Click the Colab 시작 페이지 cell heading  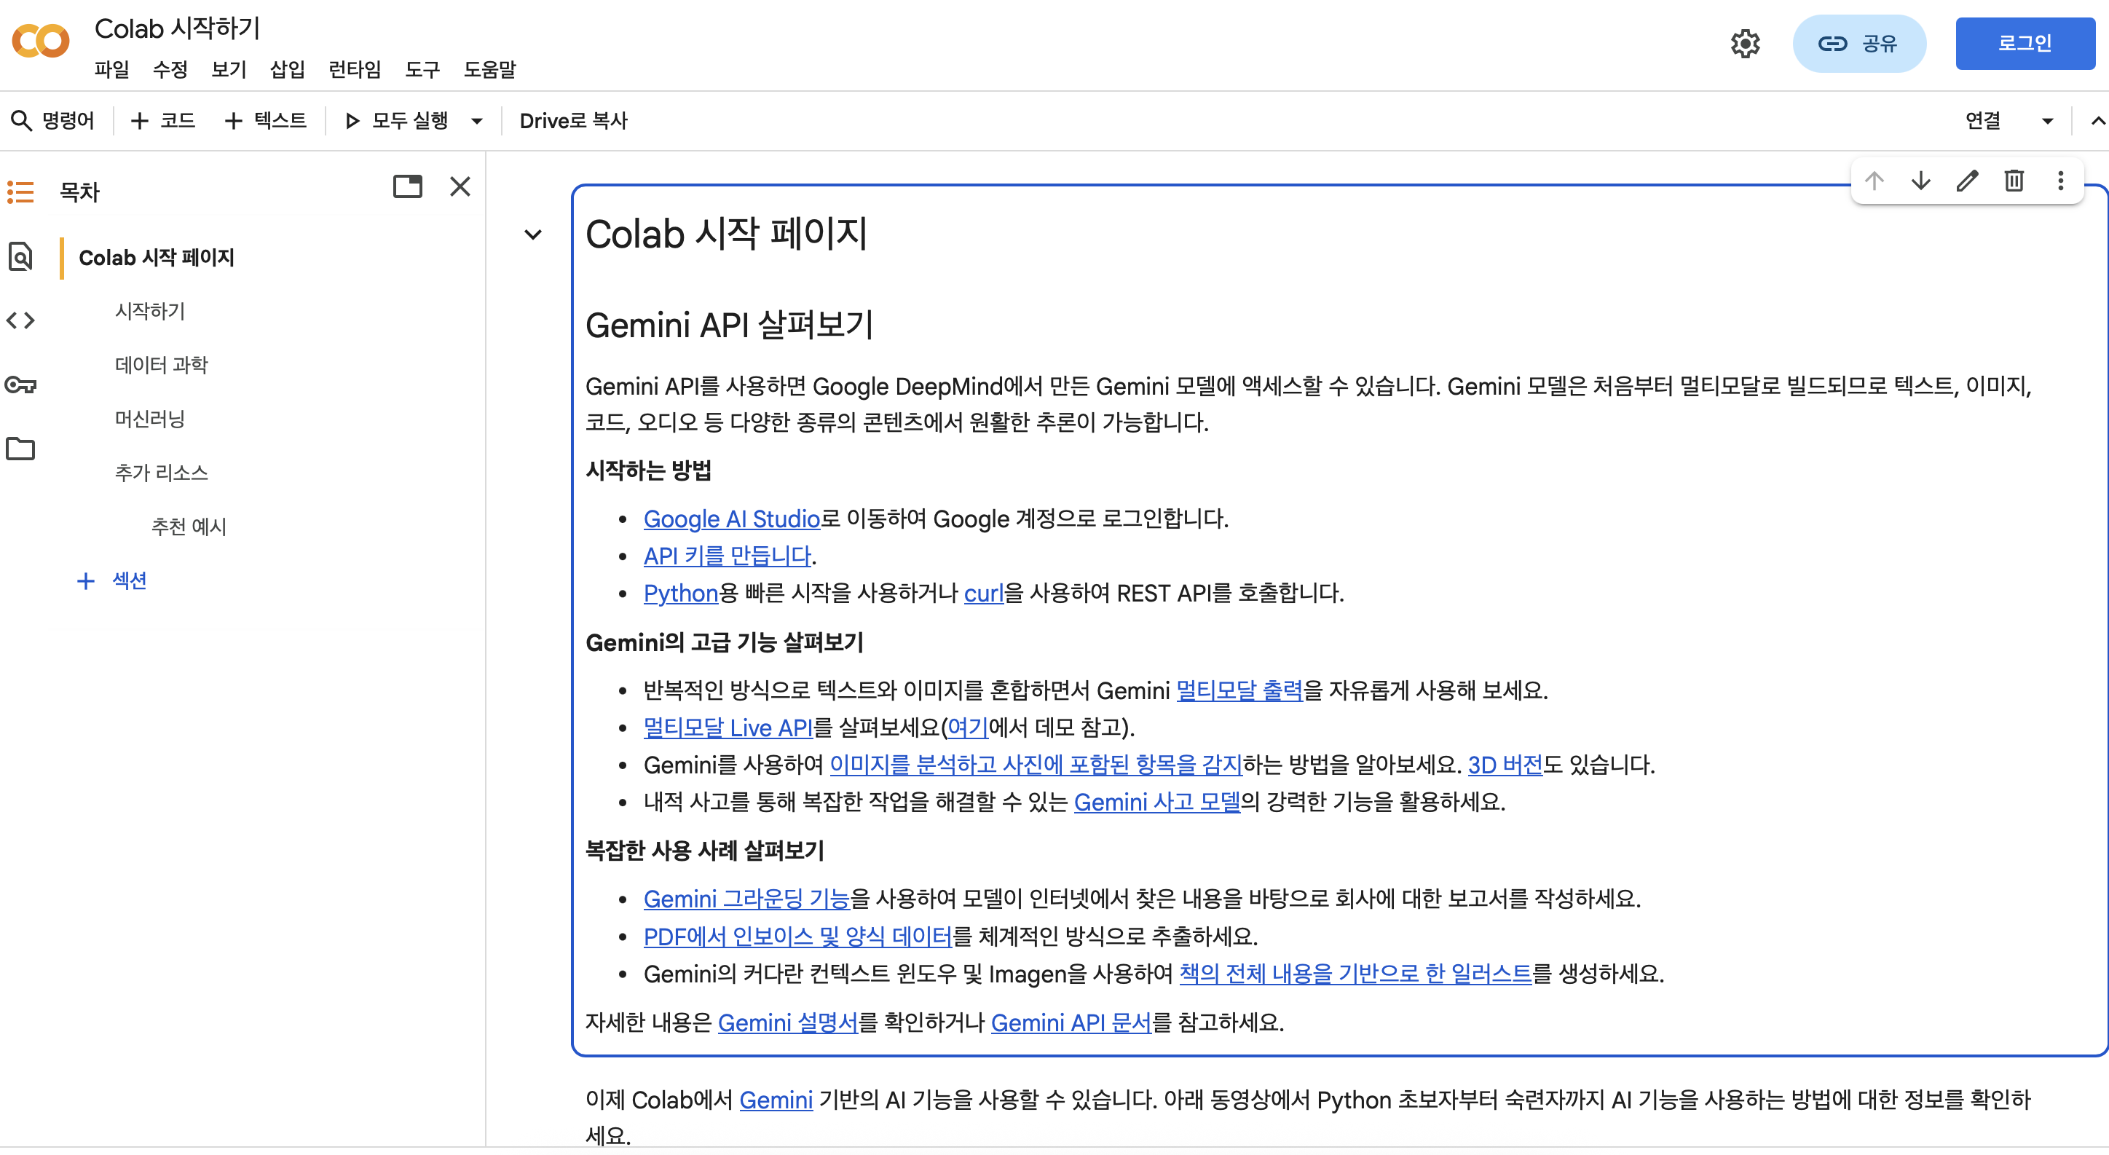pyautogui.click(x=726, y=234)
